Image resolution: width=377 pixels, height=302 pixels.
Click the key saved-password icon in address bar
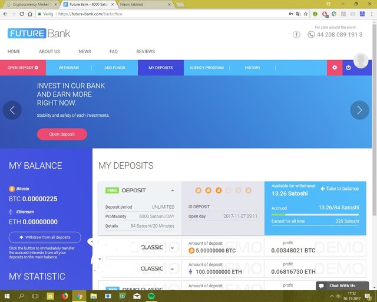[291, 14]
